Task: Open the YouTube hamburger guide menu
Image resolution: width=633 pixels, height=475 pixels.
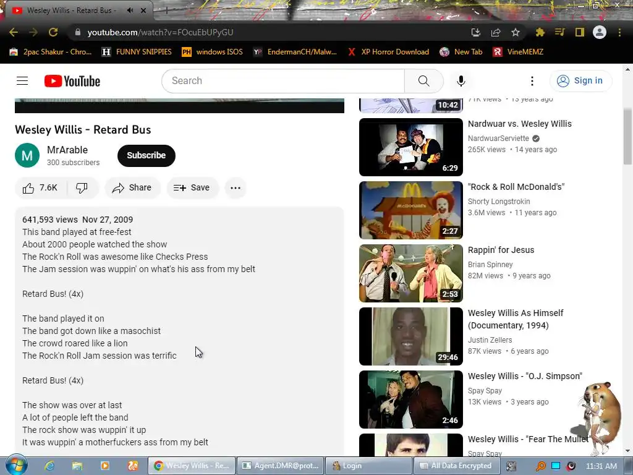Action: click(x=22, y=81)
